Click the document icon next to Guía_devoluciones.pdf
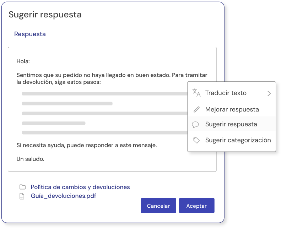Viewport: 281px width, 229px height. point(22,196)
